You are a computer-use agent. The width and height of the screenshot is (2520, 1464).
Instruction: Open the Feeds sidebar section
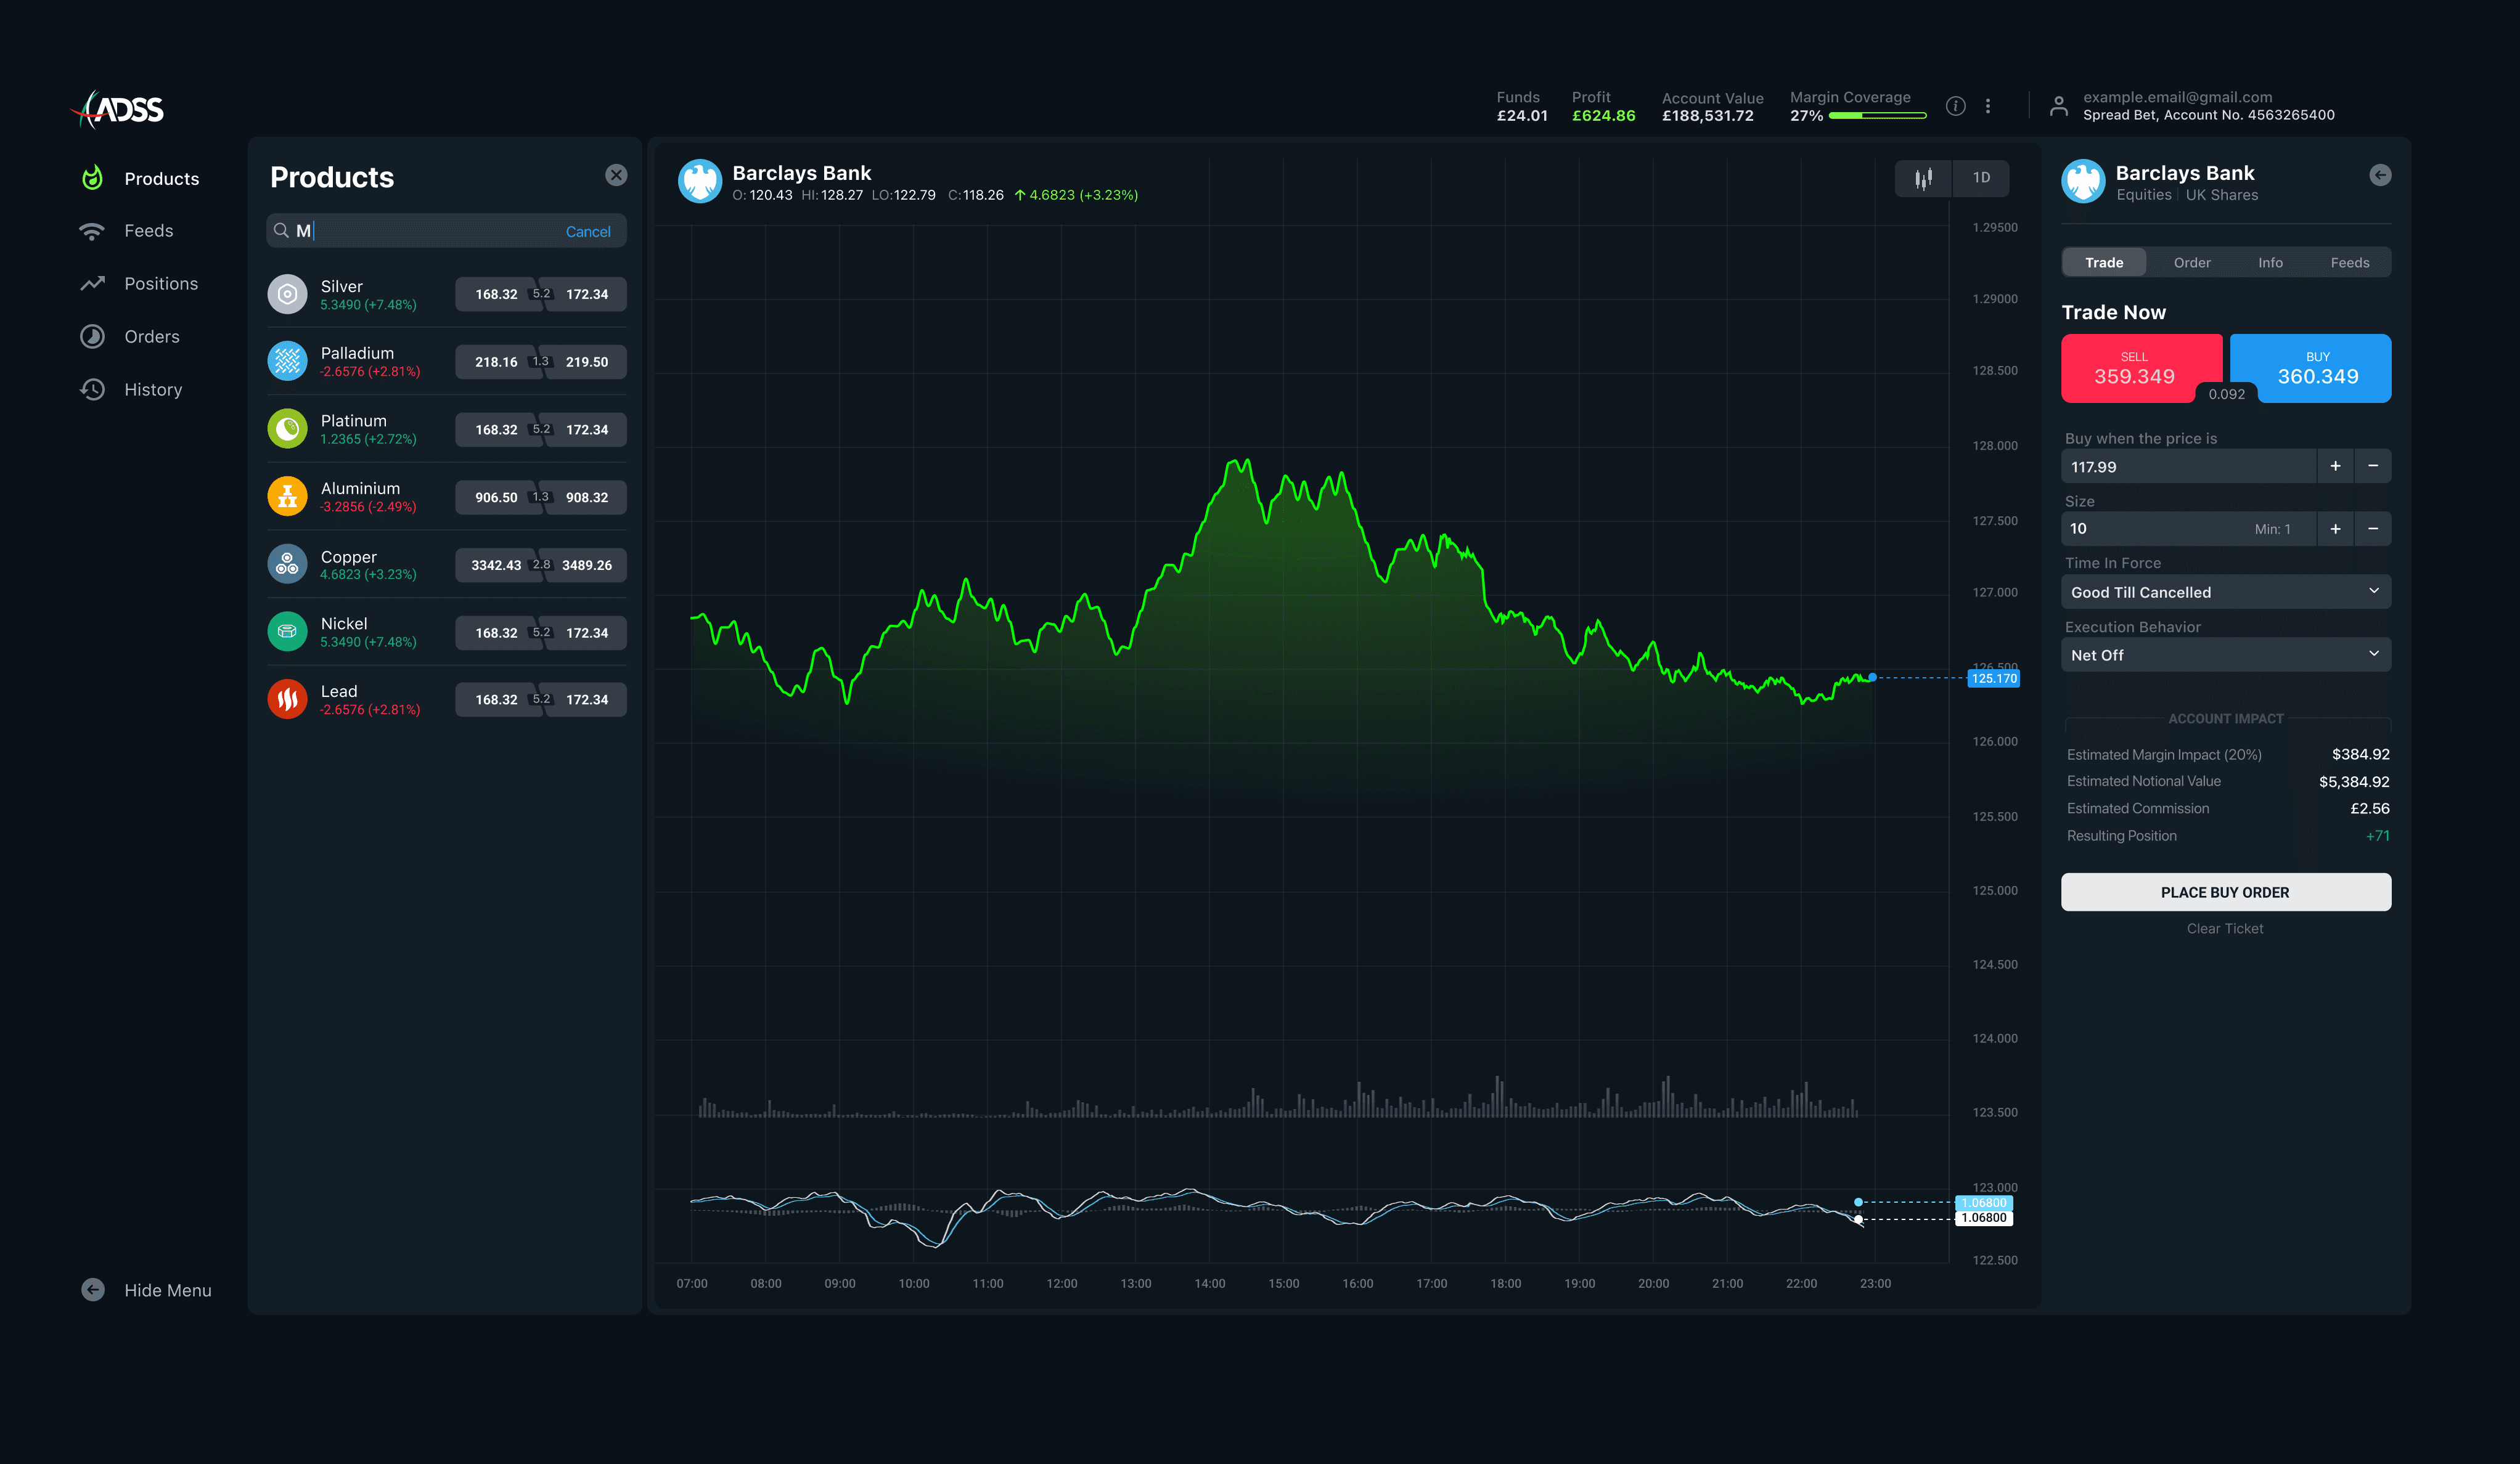(x=147, y=231)
